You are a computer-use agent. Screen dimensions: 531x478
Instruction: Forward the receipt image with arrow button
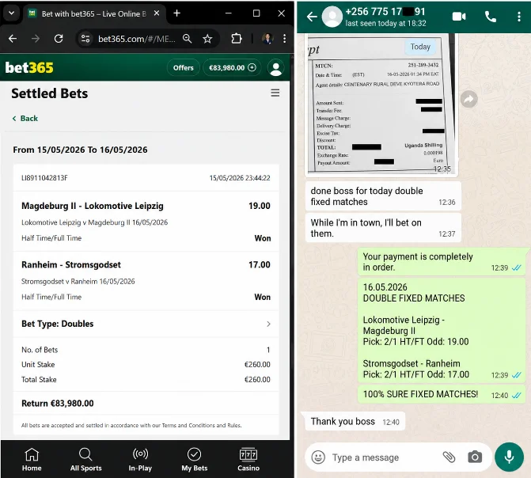[x=469, y=99]
